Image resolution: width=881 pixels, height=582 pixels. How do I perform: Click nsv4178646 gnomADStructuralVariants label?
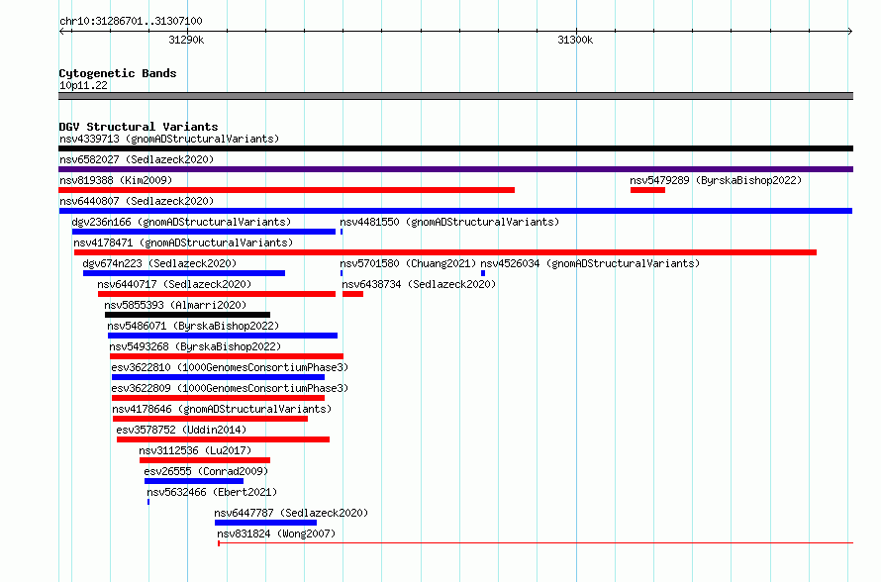(222, 409)
